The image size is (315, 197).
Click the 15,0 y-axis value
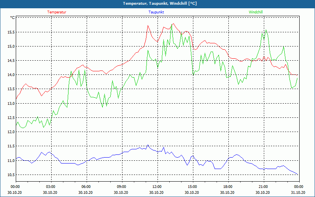pyautogui.click(x=11, y=46)
